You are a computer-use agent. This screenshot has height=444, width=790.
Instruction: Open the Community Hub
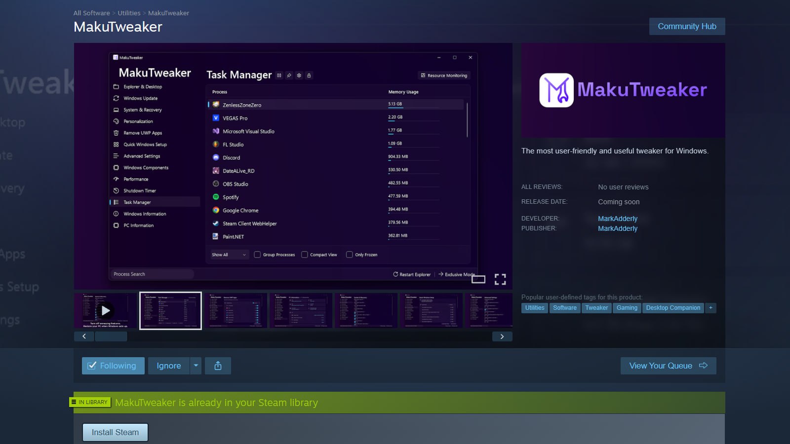pos(687,27)
